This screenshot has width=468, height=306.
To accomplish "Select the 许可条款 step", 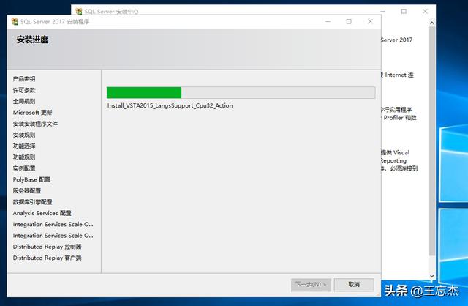I will click(x=24, y=90).
